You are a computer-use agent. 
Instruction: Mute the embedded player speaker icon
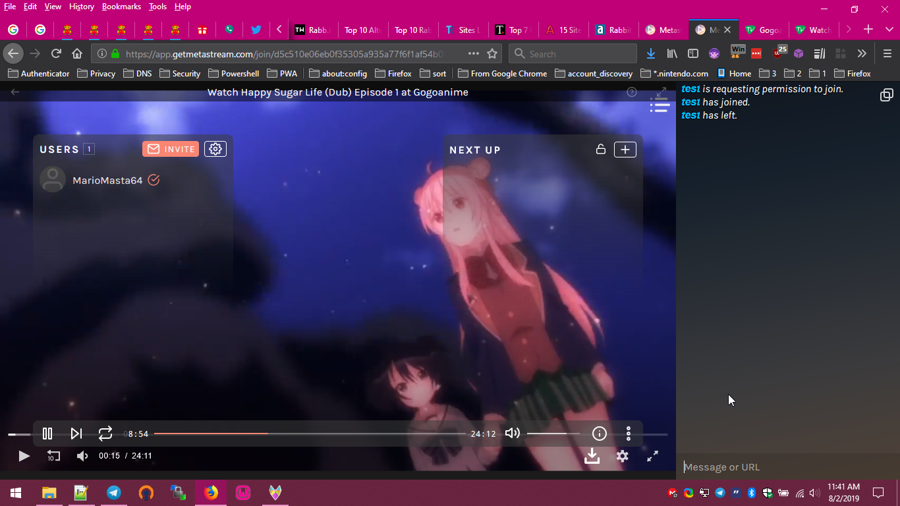82,456
